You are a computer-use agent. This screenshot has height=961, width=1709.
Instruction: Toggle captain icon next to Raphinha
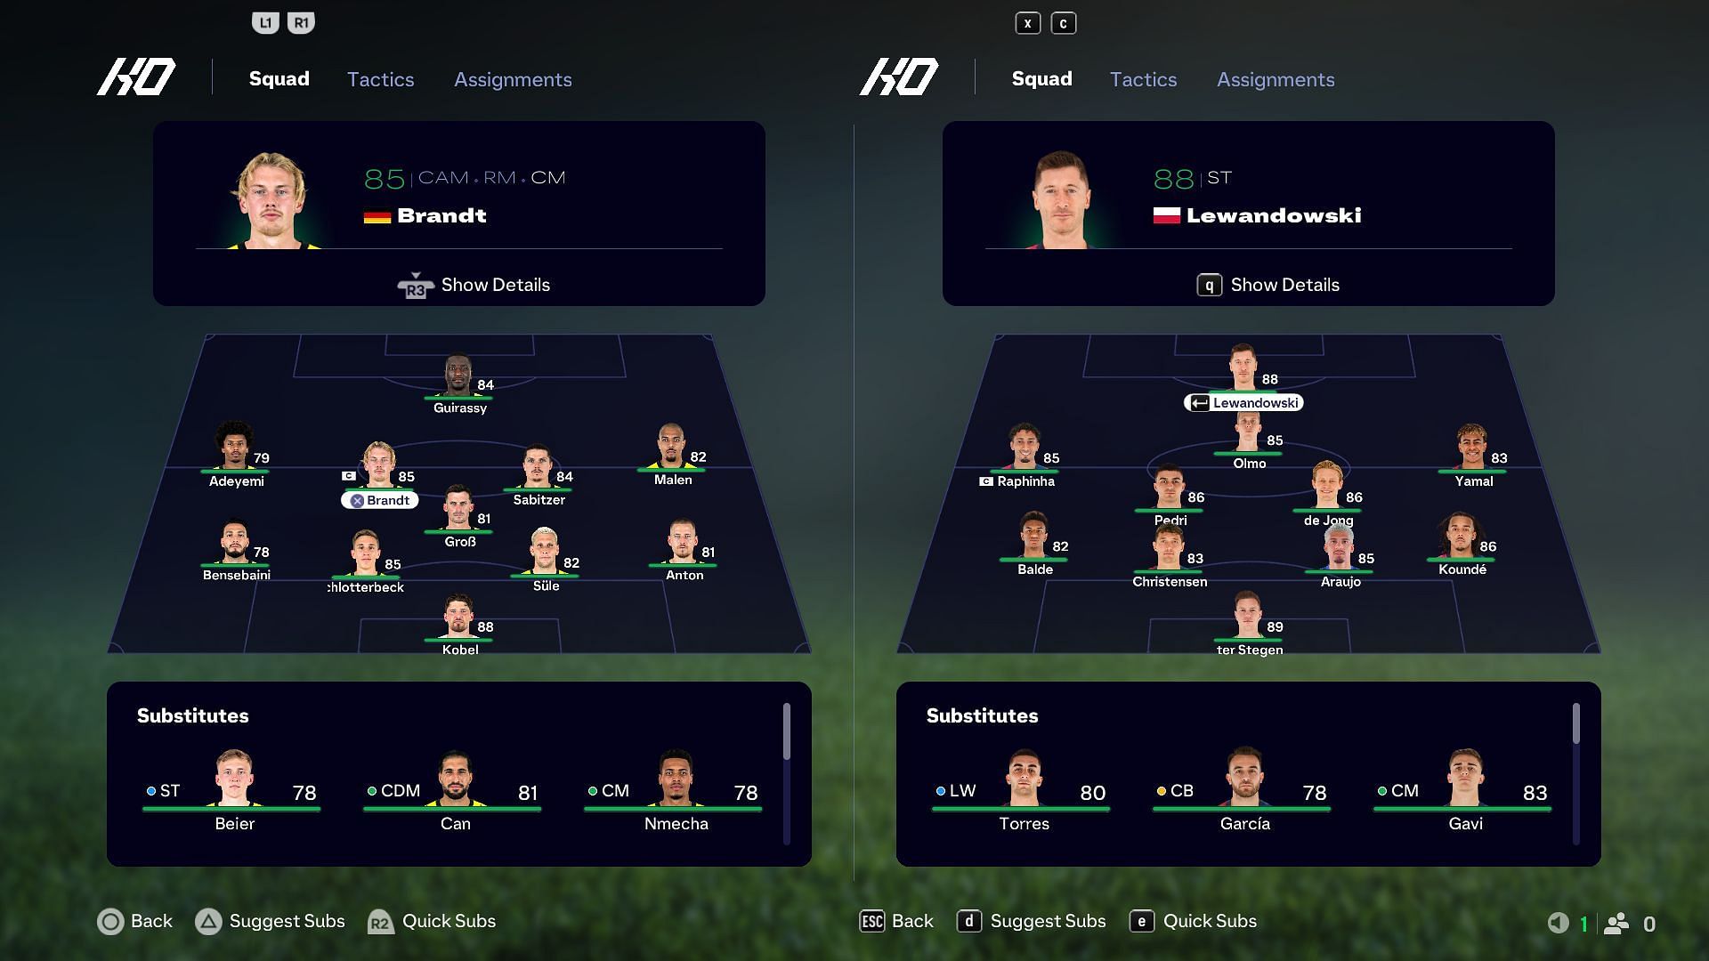(x=984, y=481)
